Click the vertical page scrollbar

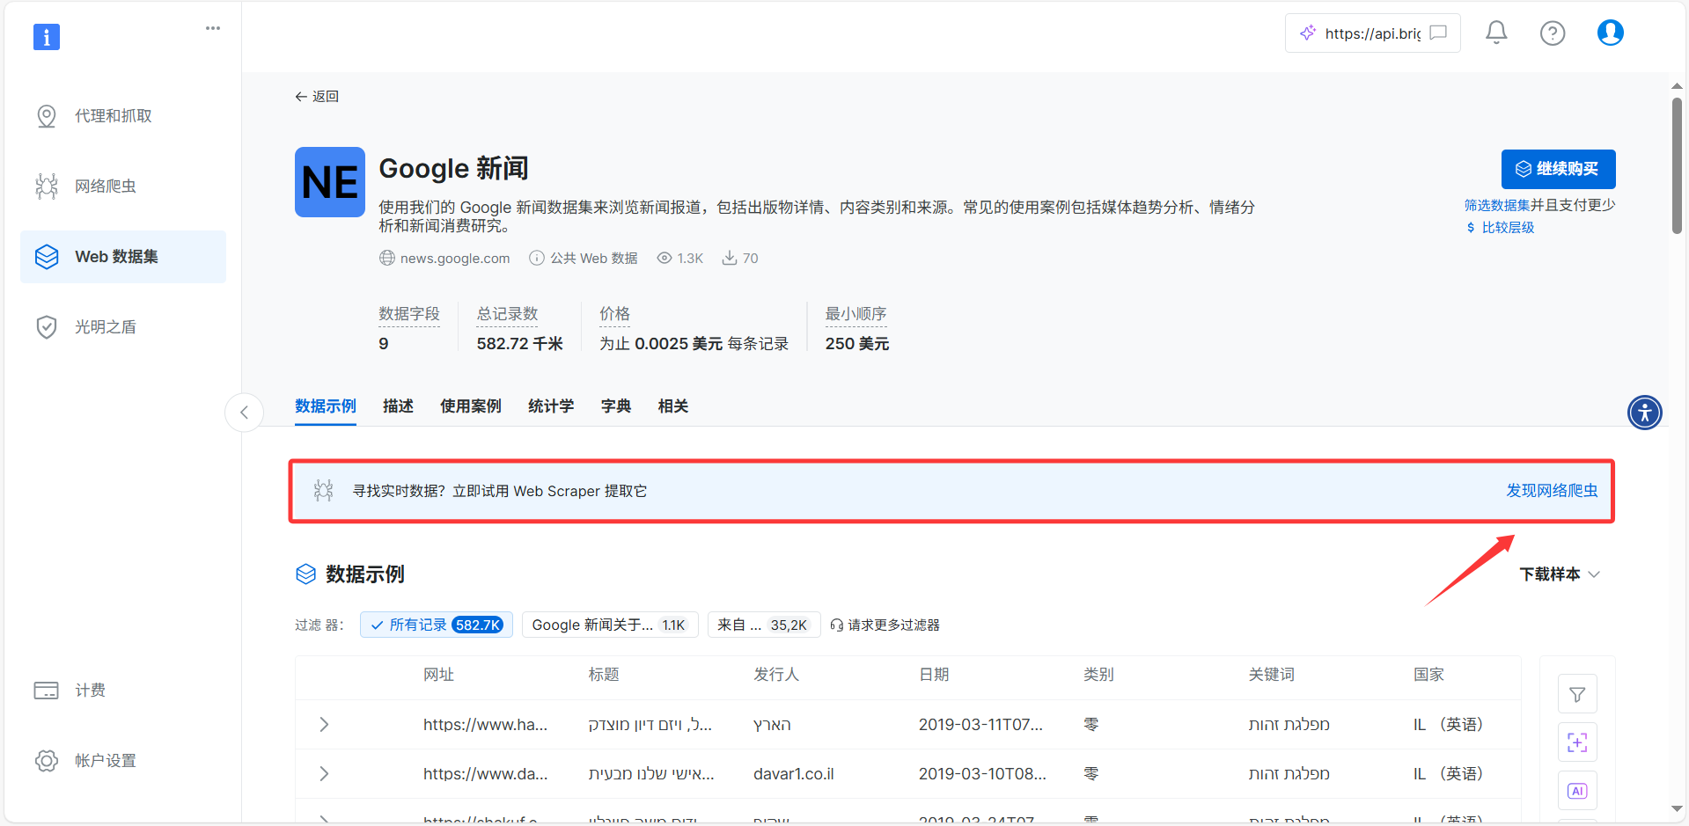point(1677,166)
